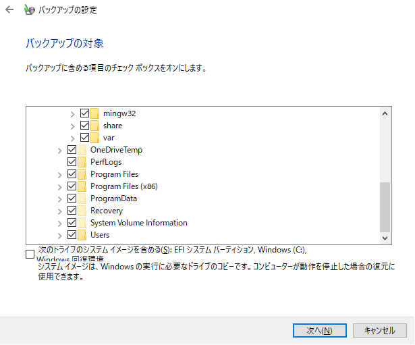Select the Program Files (x86) row label

tap(124, 186)
